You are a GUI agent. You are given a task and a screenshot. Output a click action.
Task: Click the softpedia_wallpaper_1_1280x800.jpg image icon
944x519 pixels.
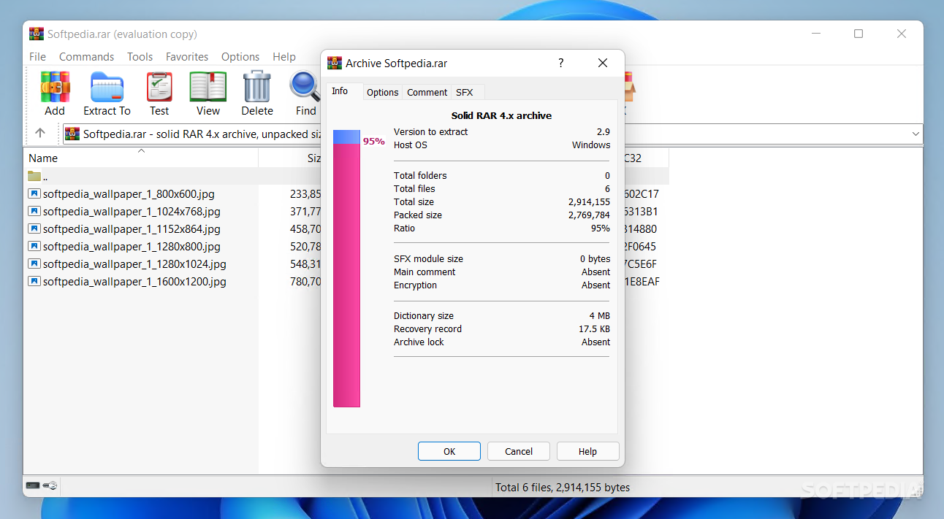point(34,246)
